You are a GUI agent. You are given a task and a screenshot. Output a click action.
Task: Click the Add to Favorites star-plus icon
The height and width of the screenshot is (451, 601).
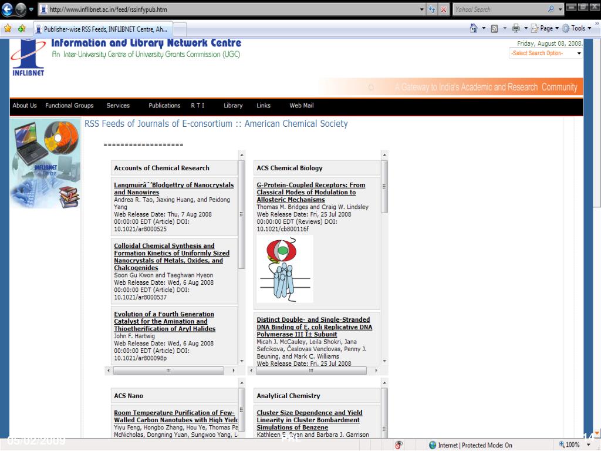pos(22,28)
